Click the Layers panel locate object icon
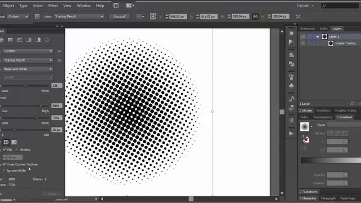The width and height of the screenshot is (361, 203). 352,104
